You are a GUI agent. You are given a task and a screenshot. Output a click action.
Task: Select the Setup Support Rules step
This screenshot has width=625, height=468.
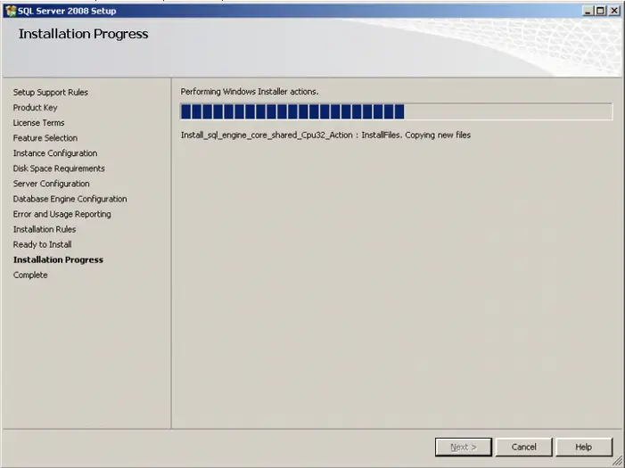(51, 92)
